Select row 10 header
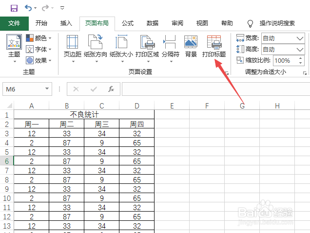The height and width of the screenshot is (233, 310). [x=7, y=198]
